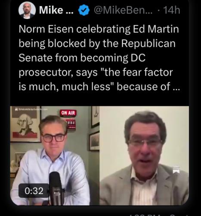Viewport: 201px width, 216px height.
Task: Click the framed picture behind the host
Action: pyautogui.click(x=94, y=141)
